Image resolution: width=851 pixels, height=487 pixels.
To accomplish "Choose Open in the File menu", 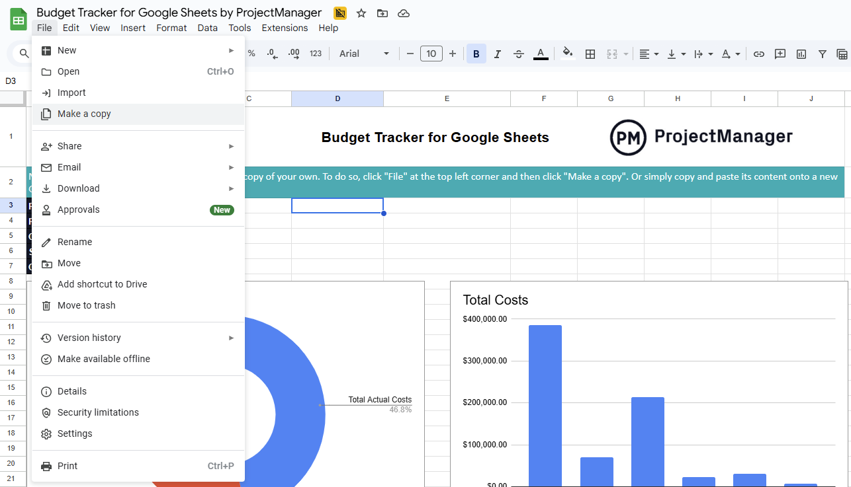I will tap(138, 71).
